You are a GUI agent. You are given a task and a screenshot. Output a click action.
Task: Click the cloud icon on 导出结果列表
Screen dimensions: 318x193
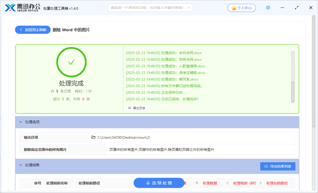point(266,166)
